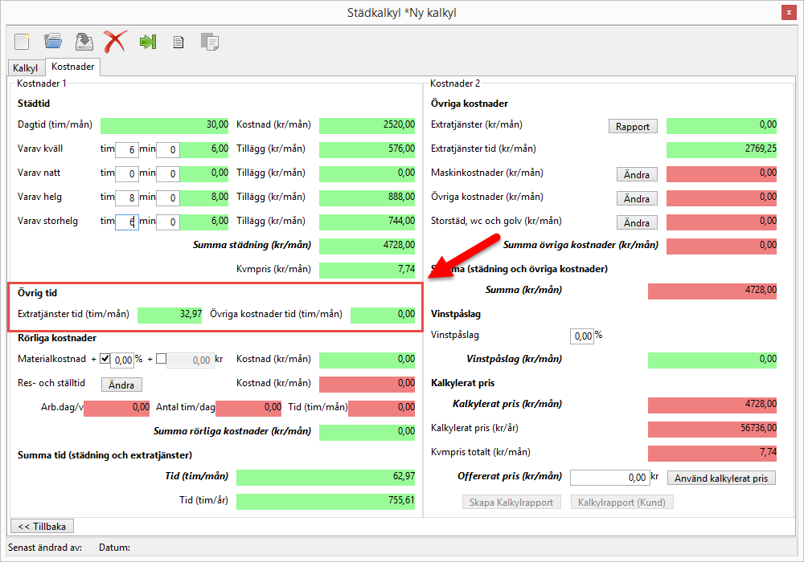Click the single document page icon

[178, 42]
